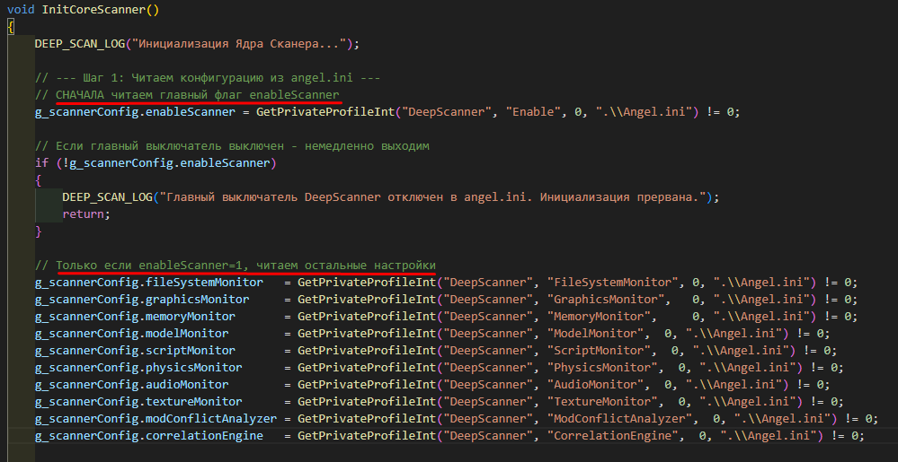
Task: Click the g_scannerConfig.modelMonitor variable
Action: (131, 333)
